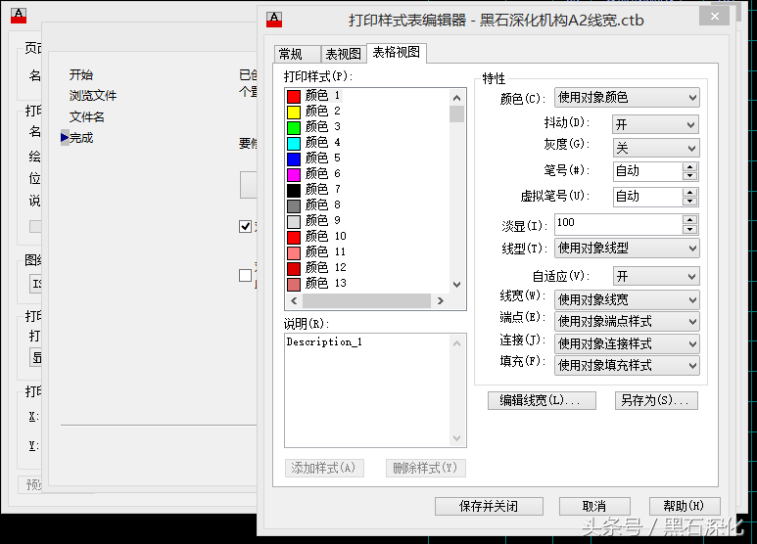Viewport: 757px width, 544px height.
Task: Pick cyan 颜色 4 swatch in list
Action: [294, 143]
